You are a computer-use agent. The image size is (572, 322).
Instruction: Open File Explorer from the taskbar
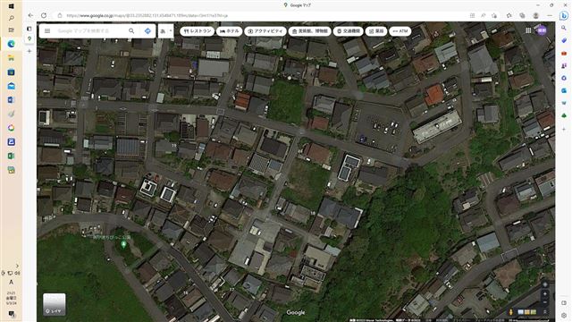pos(12,58)
